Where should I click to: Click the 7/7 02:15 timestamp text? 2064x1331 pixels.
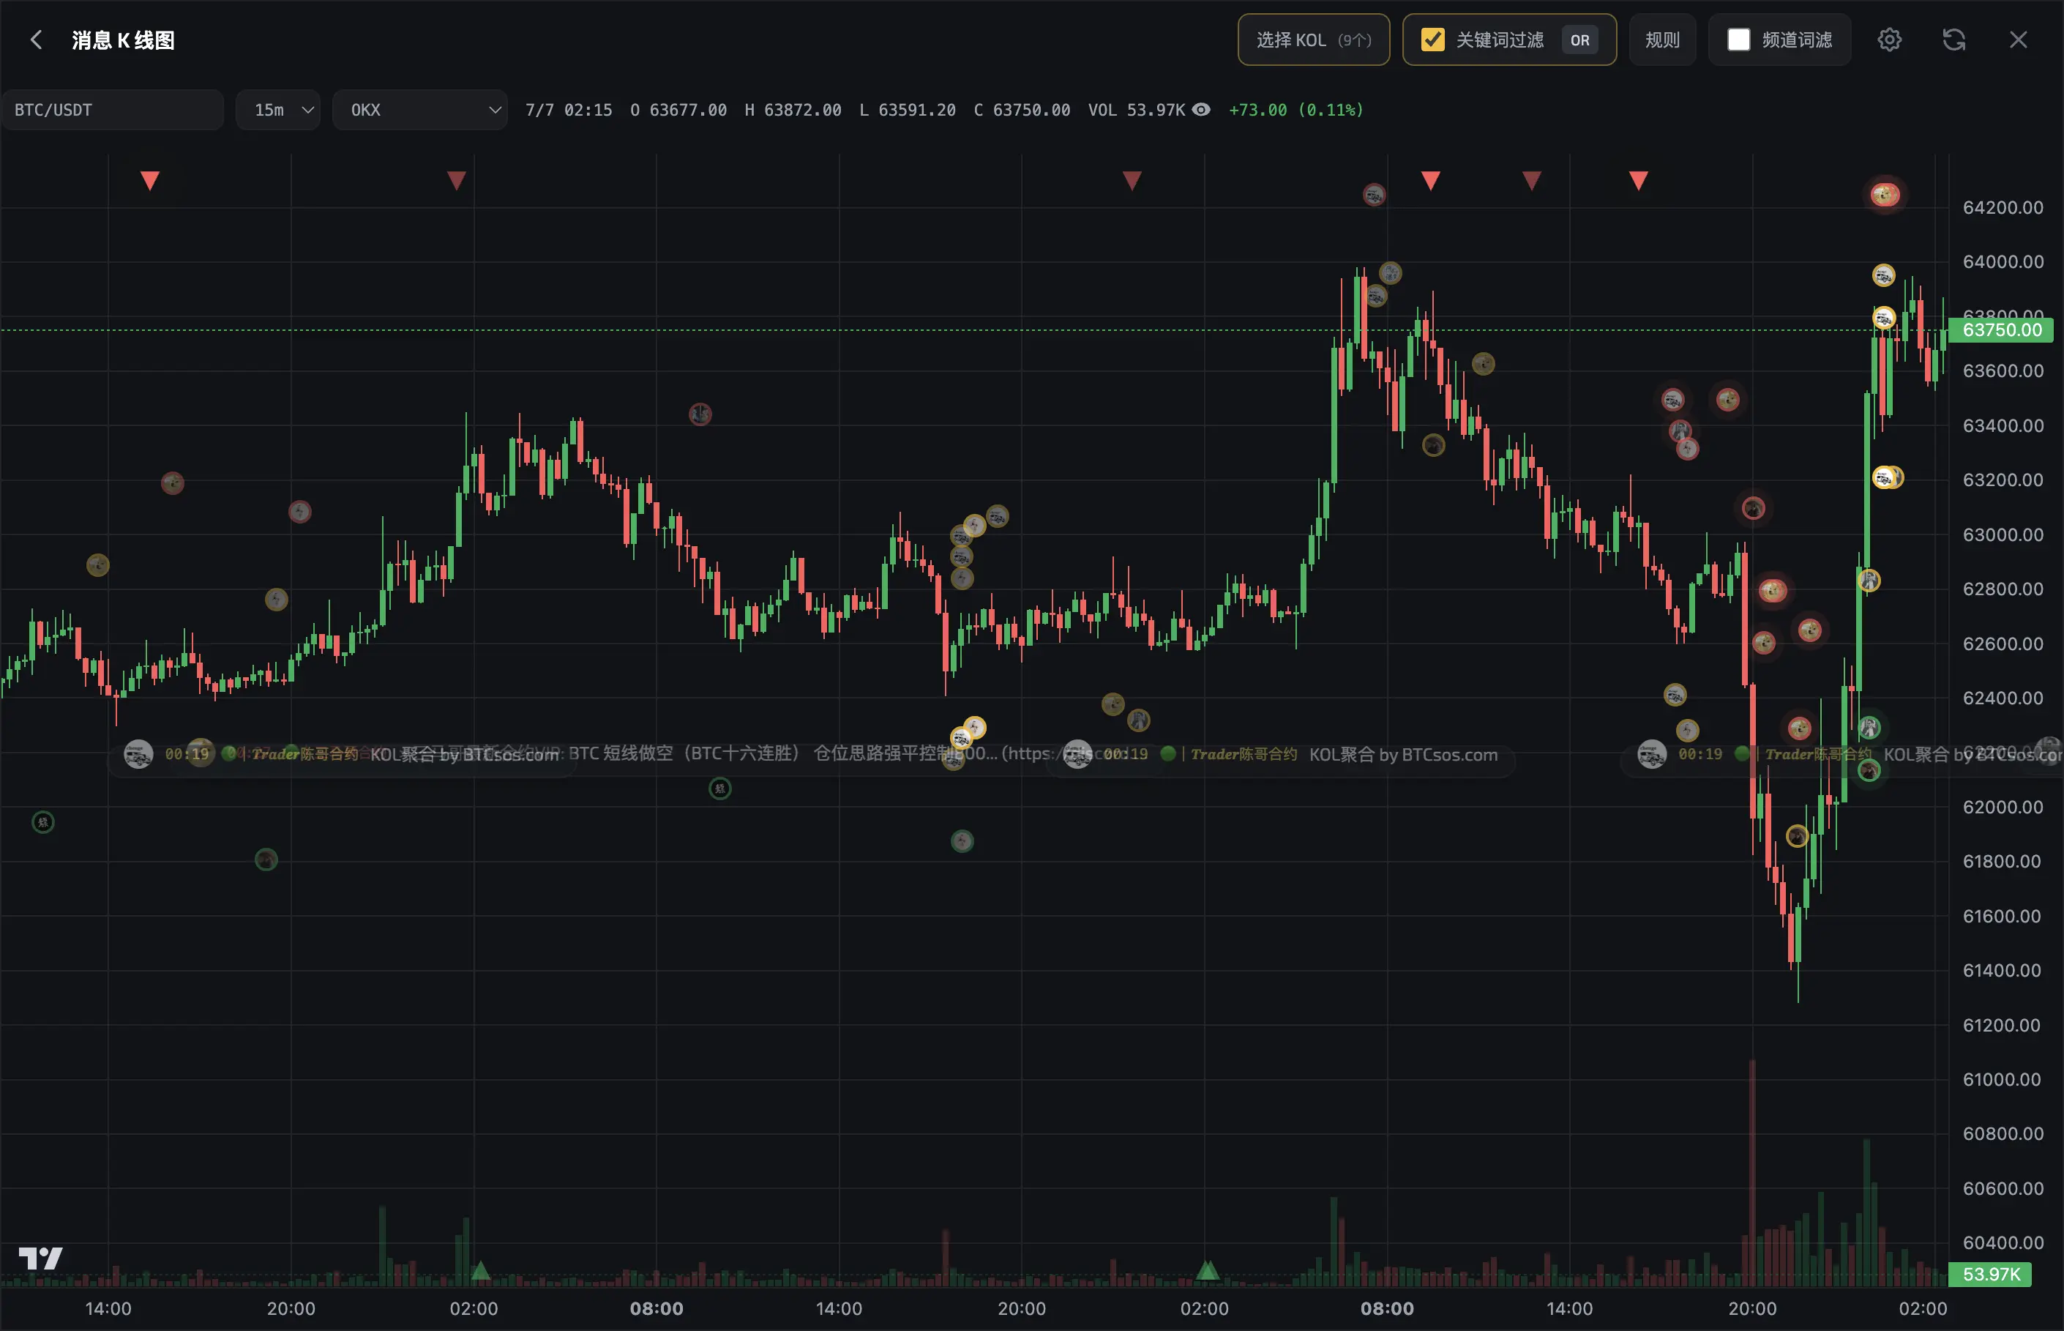(569, 110)
